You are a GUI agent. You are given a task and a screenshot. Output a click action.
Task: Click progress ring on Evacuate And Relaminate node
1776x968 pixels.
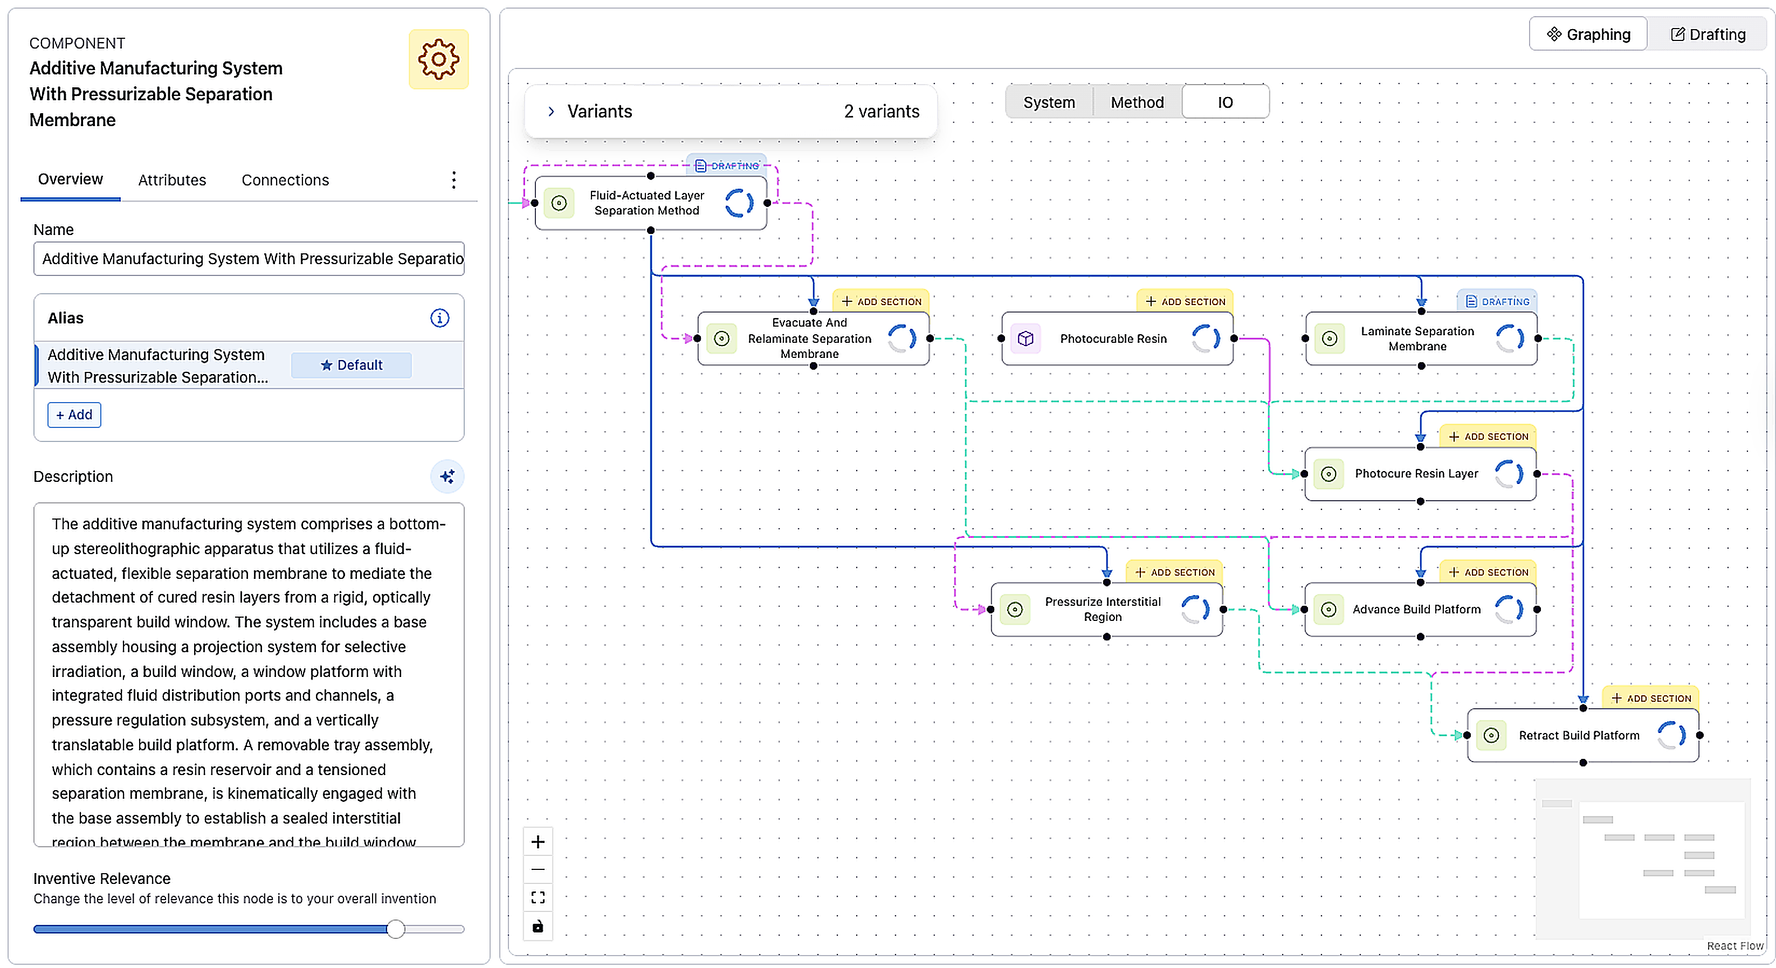coord(902,338)
